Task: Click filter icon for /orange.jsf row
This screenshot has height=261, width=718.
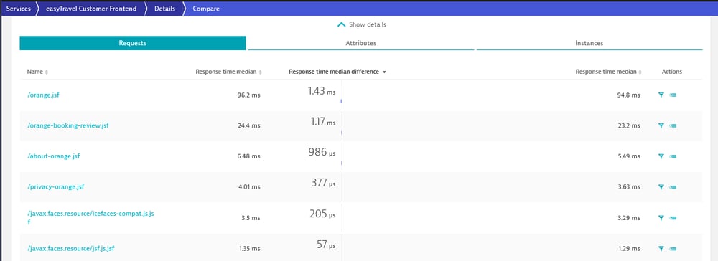Action: coord(661,95)
